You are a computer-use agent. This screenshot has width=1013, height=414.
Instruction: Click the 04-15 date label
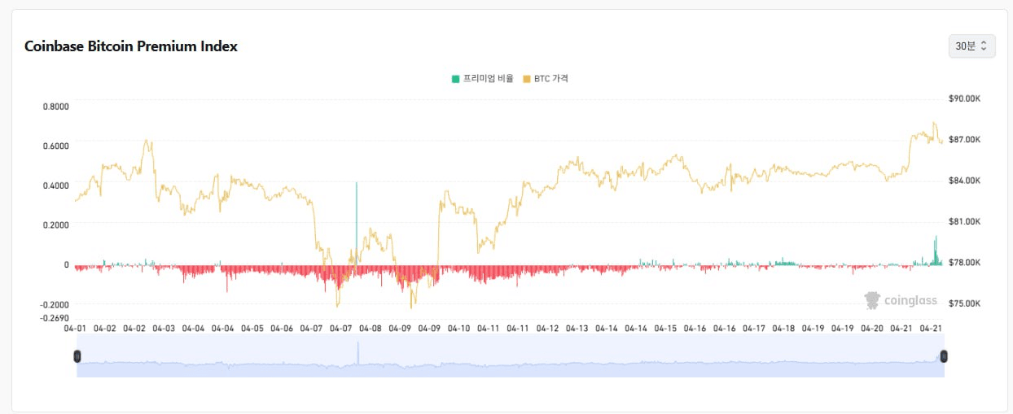666,329
